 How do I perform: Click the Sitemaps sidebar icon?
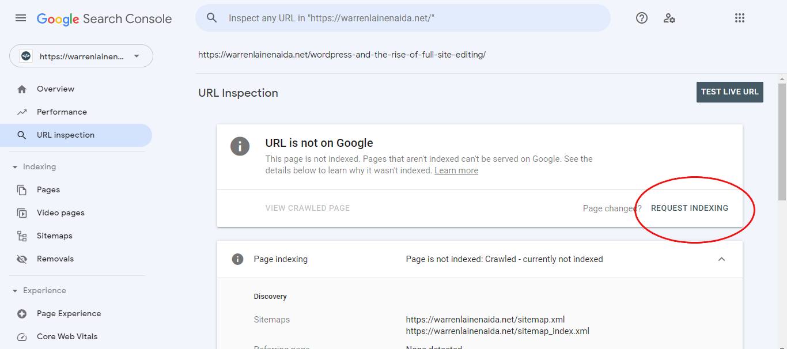tap(22, 236)
